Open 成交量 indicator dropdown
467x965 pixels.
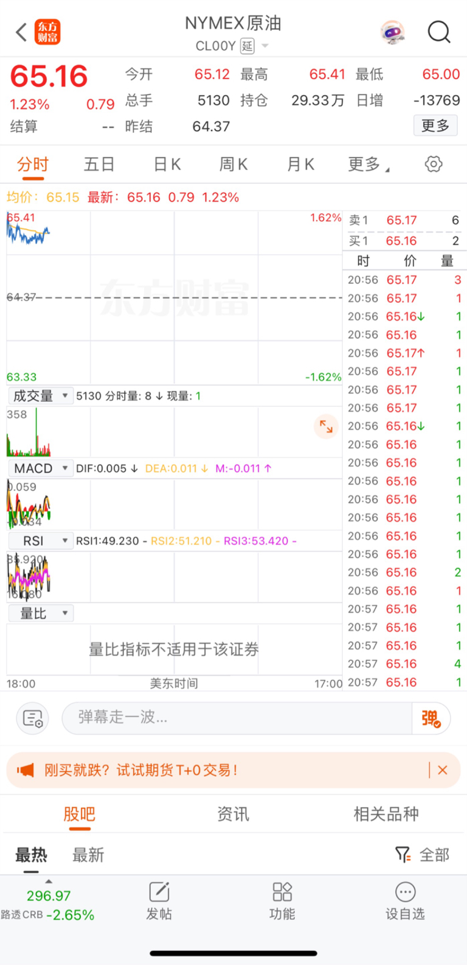point(41,396)
